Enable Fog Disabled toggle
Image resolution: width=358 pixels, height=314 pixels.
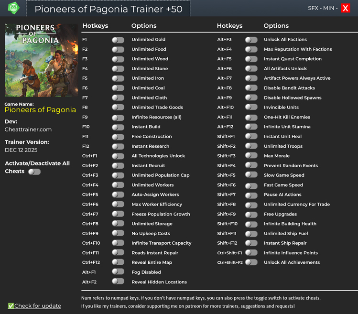pyautogui.click(x=118, y=272)
